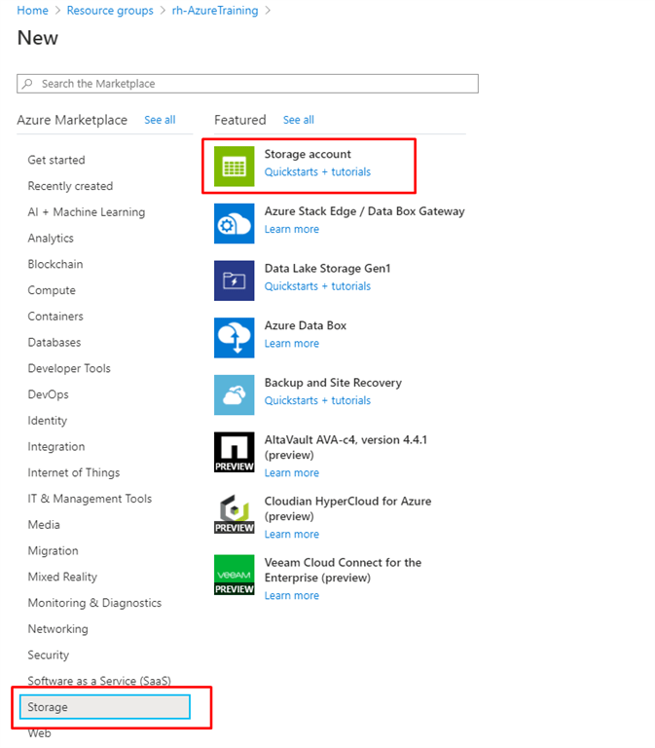Viewport: 655px width, 748px height.
Task: Open Azure Stack Edge cloud gear icon
Action: point(234,223)
